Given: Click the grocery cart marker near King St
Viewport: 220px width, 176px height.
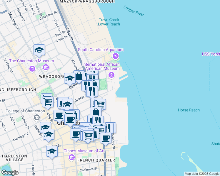Looking at the screenshot, I should (x=48, y=102).
